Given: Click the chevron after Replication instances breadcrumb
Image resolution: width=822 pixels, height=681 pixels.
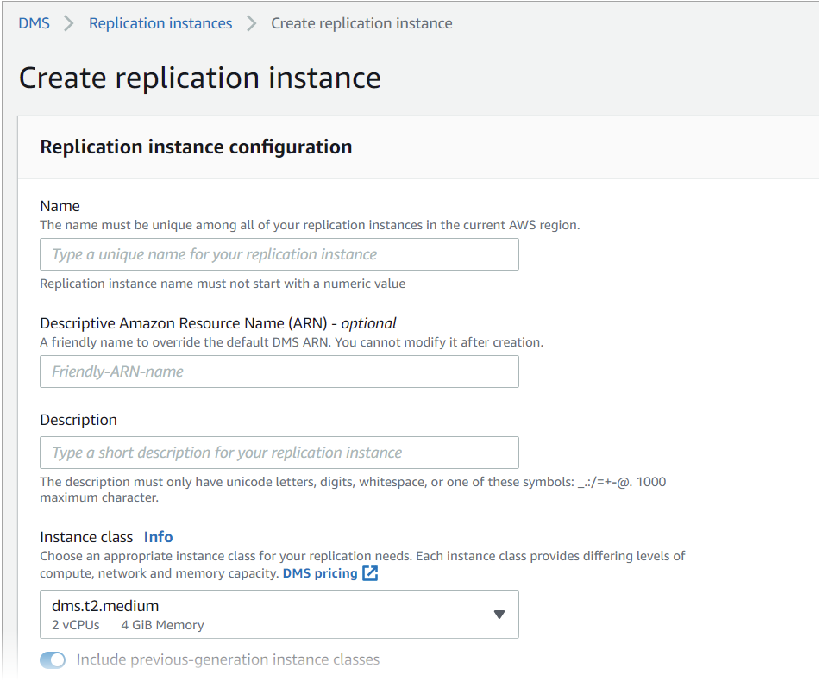Looking at the screenshot, I should click(252, 23).
